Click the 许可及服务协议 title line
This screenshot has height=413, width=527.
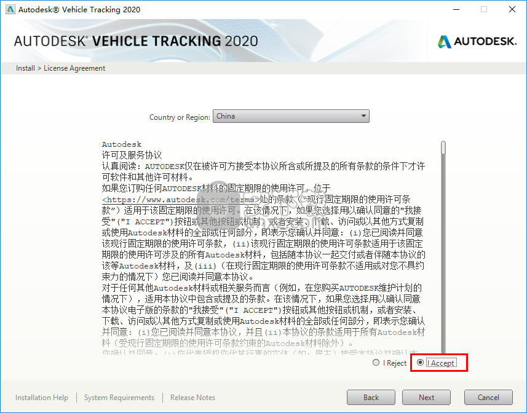(x=132, y=155)
